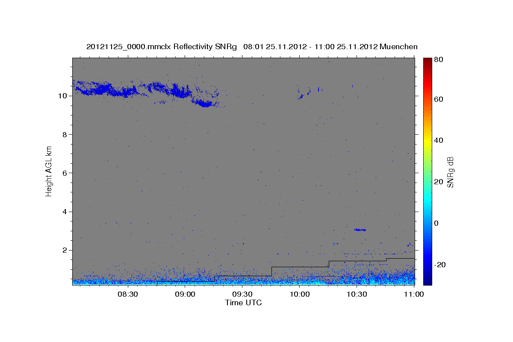
Task: Click the colorbar value '-20'
Action: coord(440,265)
